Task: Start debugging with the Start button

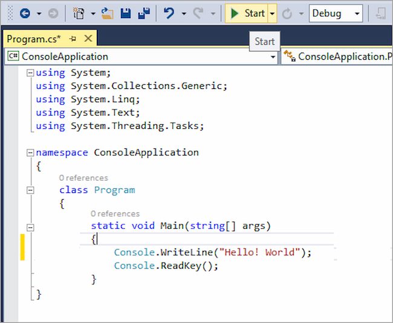Action: pyautogui.click(x=247, y=13)
